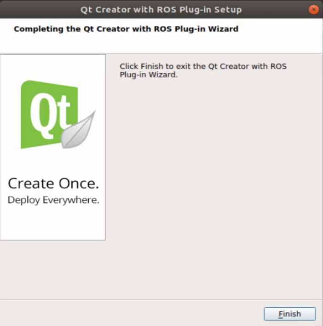The image size is (323, 326).
Task: Click the "Plug-in Wizard." second message line
Action: tap(149, 75)
